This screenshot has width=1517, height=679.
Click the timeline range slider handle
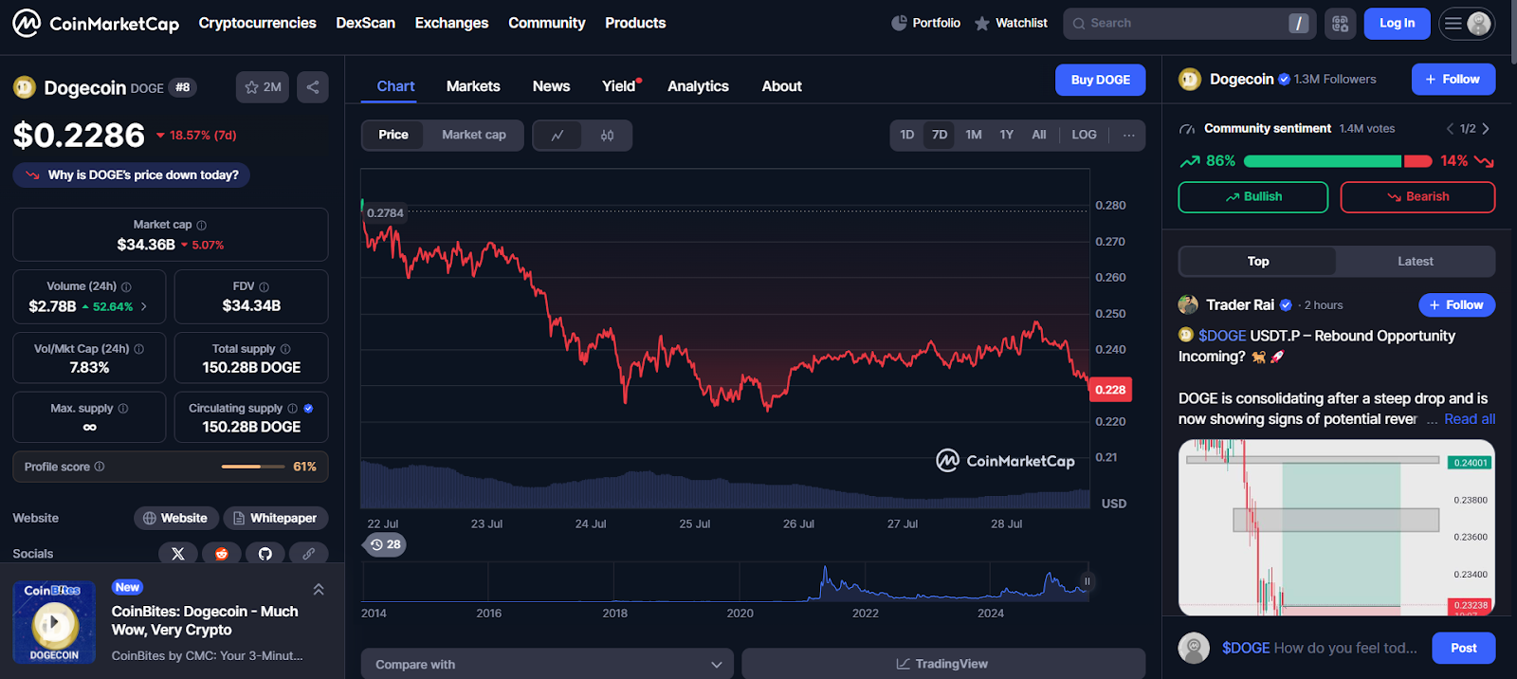pos(1087,581)
